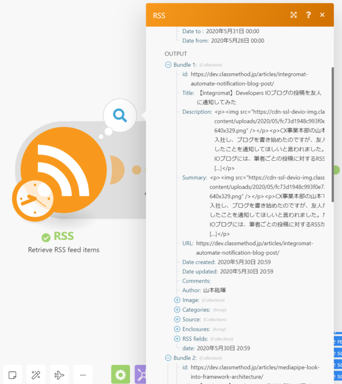
Task: Click the RSS panel vertical scrollbar
Action: coord(332,135)
